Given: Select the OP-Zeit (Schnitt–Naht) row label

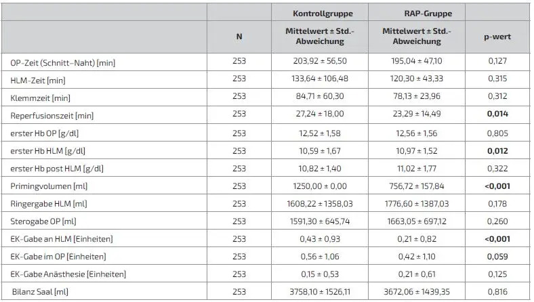Looking at the screenshot, I should 63,62.
